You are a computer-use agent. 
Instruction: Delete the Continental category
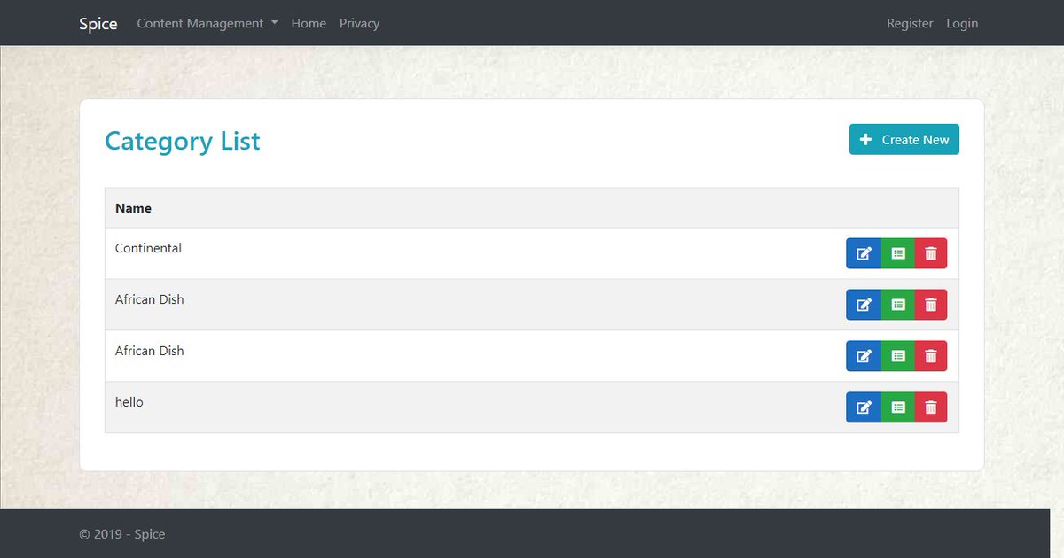(931, 253)
